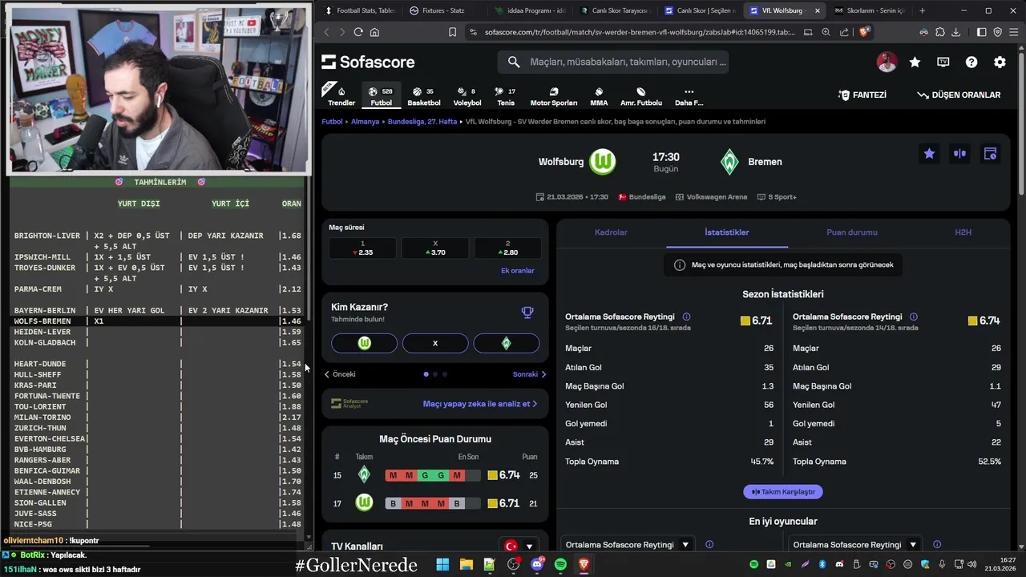Click Maçı yapay zeka ile analiz et
The height and width of the screenshot is (577, 1026).
click(479, 404)
